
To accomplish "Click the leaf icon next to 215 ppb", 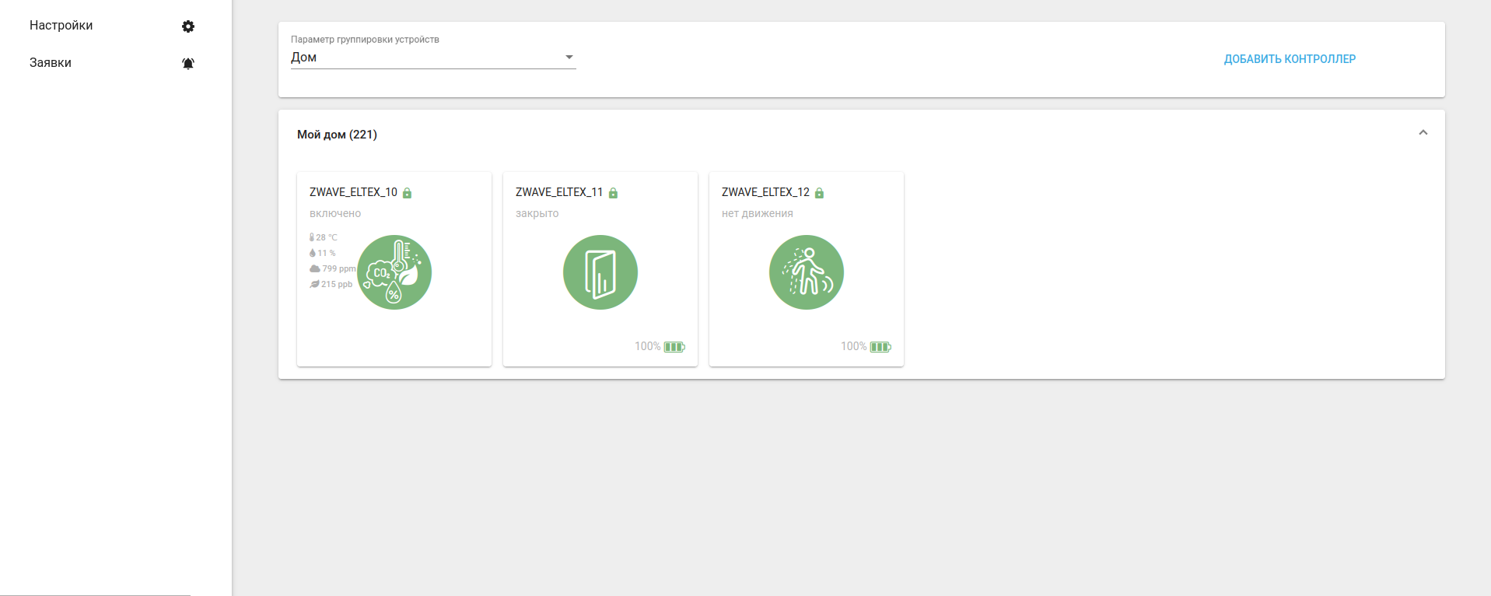I will click(x=315, y=284).
